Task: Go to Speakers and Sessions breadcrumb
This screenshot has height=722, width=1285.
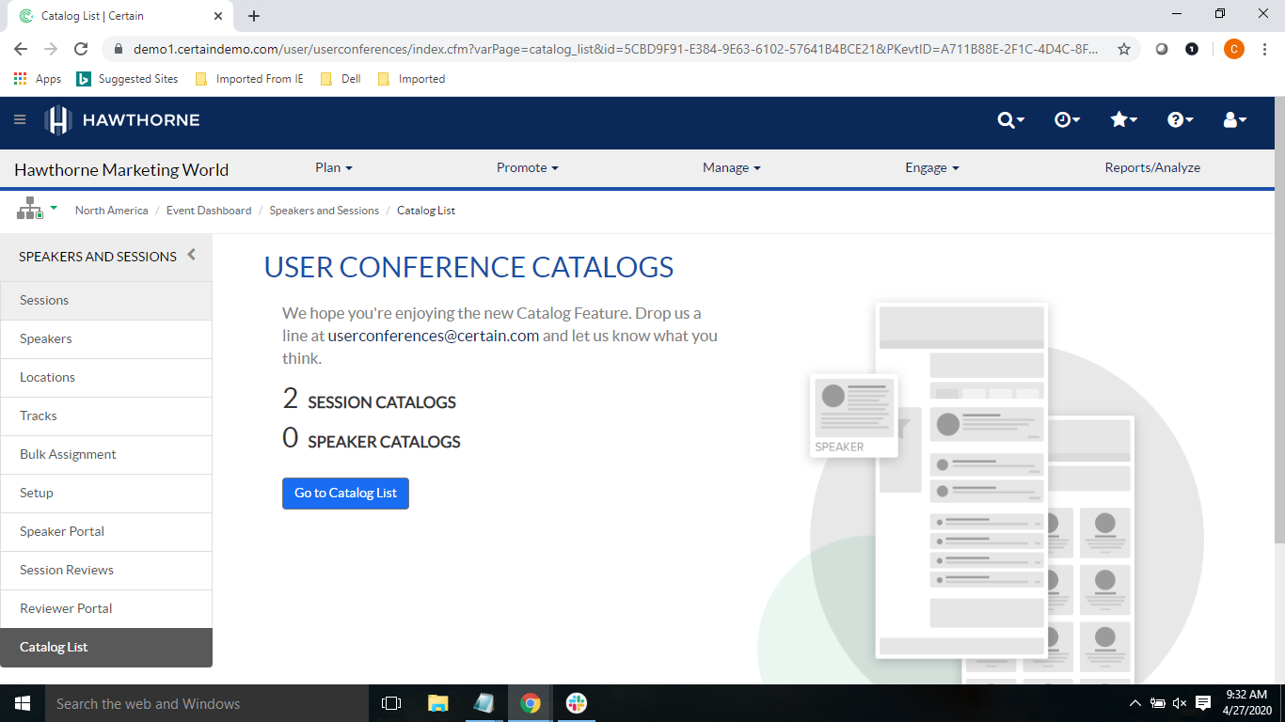Action: coord(325,211)
